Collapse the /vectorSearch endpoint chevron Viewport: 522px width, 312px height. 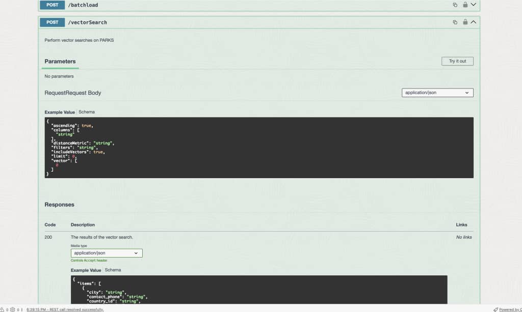click(x=473, y=22)
